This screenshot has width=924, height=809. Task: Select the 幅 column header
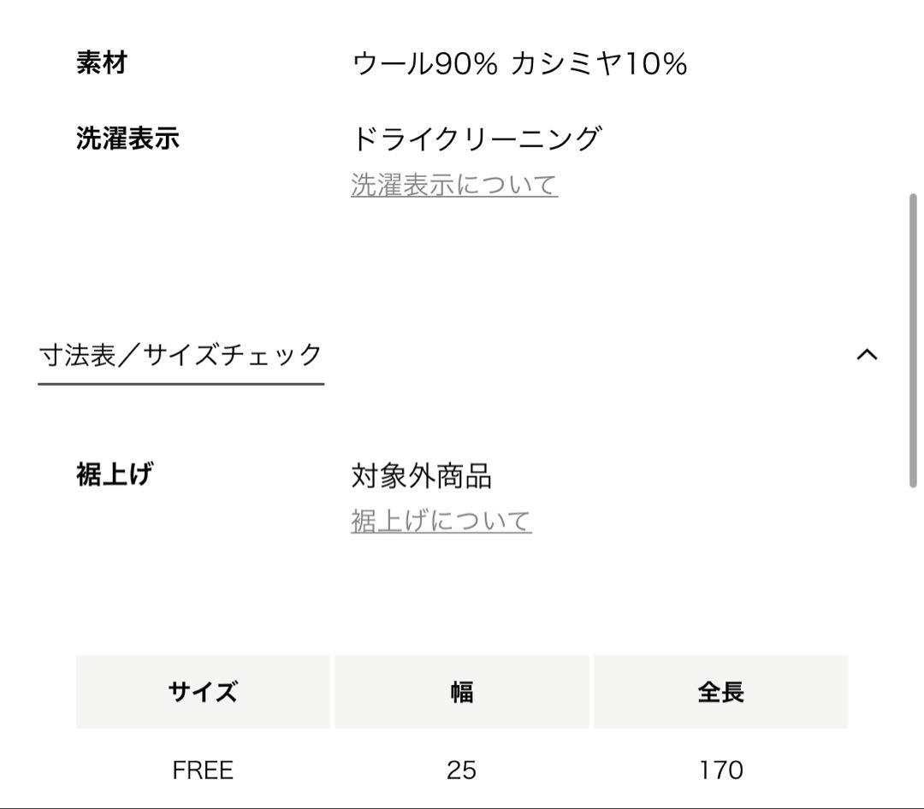pyautogui.click(x=460, y=693)
